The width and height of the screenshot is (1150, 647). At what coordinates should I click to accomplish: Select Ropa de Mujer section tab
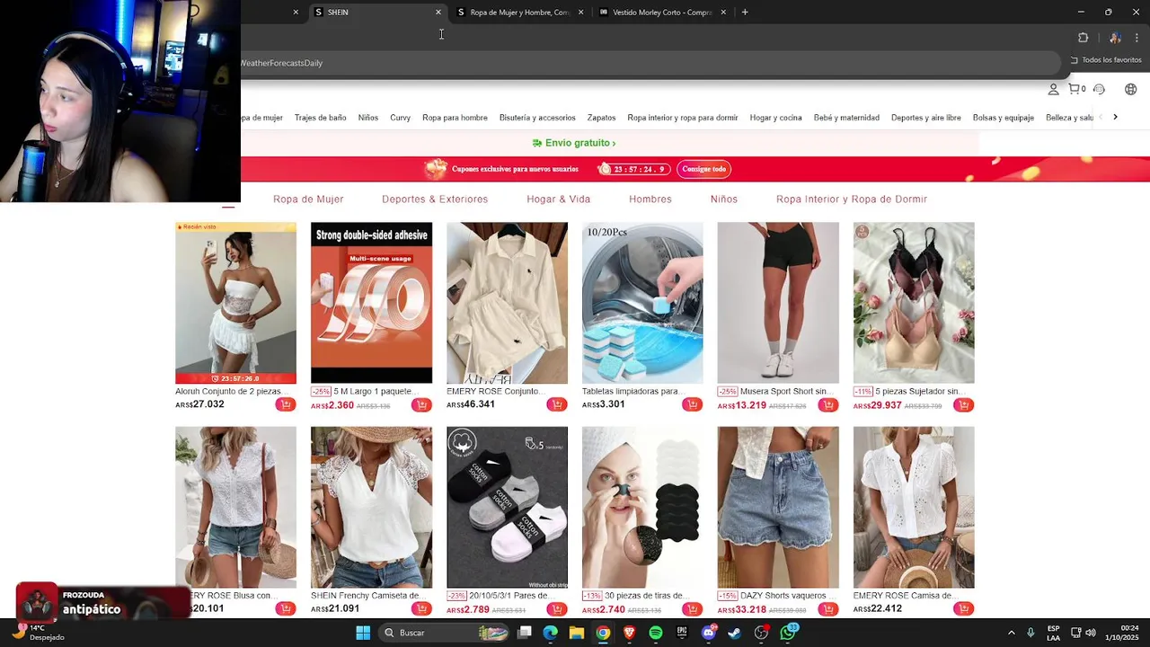click(x=308, y=199)
